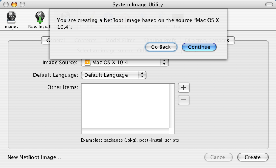Click the Other Items list scrollbar
The image size is (276, 168).
point(171,105)
